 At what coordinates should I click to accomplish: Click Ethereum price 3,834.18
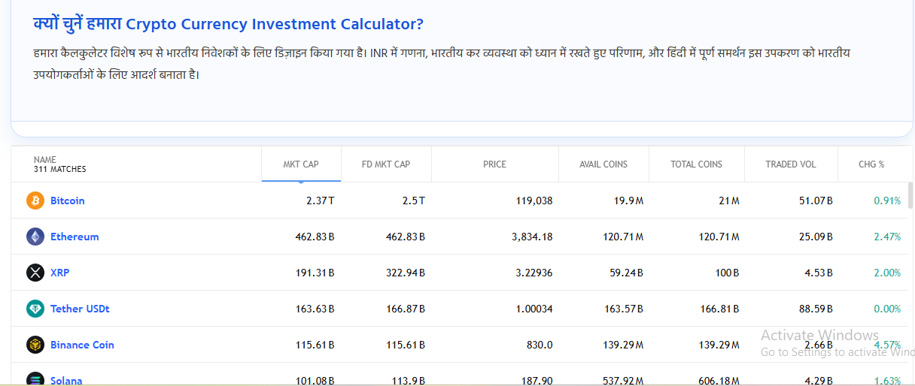[532, 237]
